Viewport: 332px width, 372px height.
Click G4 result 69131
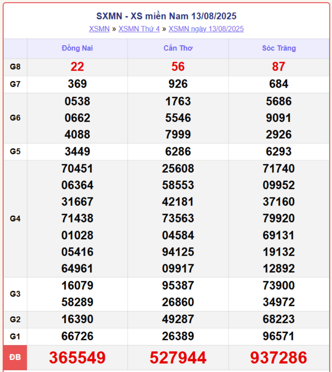click(279, 236)
